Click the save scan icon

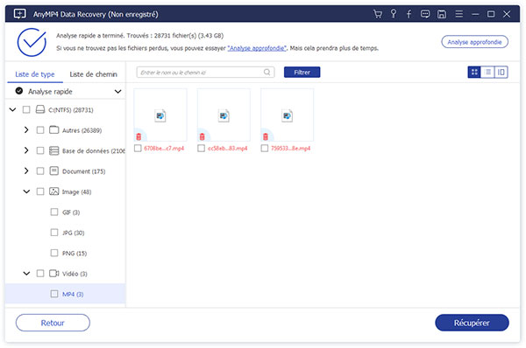pyautogui.click(x=442, y=14)
